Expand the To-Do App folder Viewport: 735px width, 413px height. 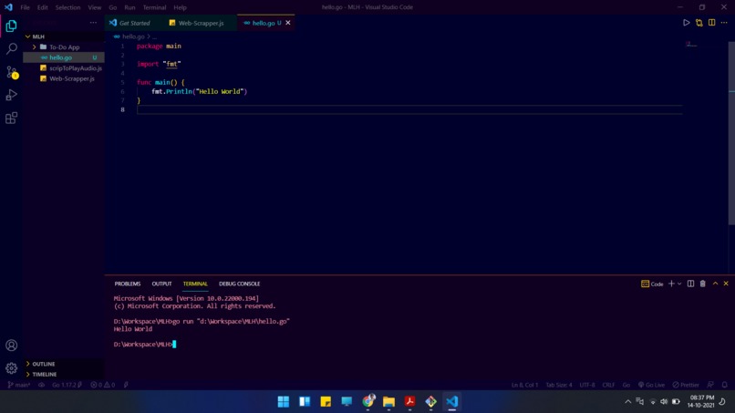(x=64, y=46)
